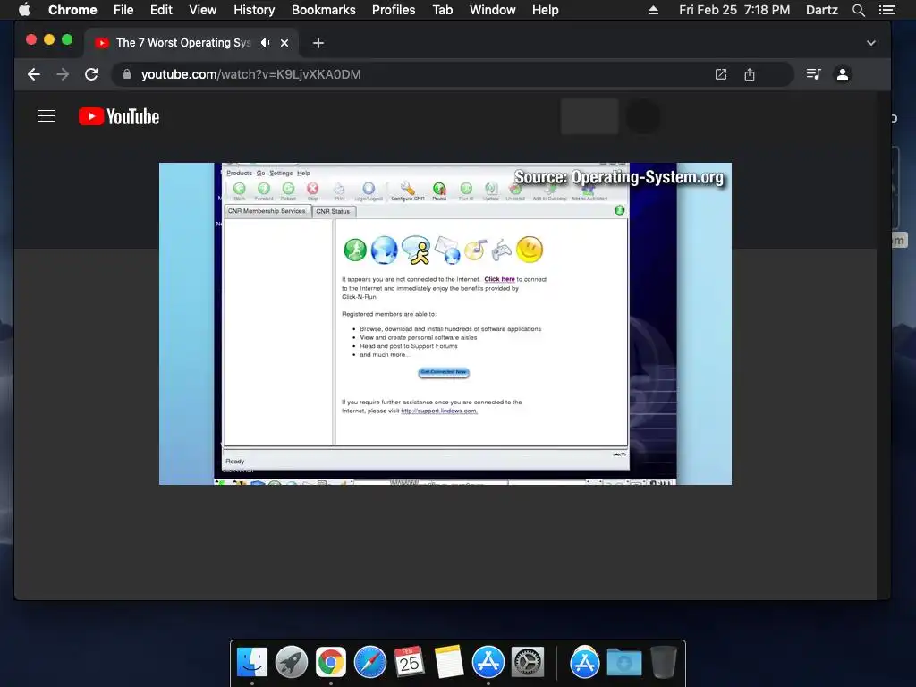The height and width of the screenshot is (687, 916).
Task: Open the Trash in the Dock
Action: [663, 662]
